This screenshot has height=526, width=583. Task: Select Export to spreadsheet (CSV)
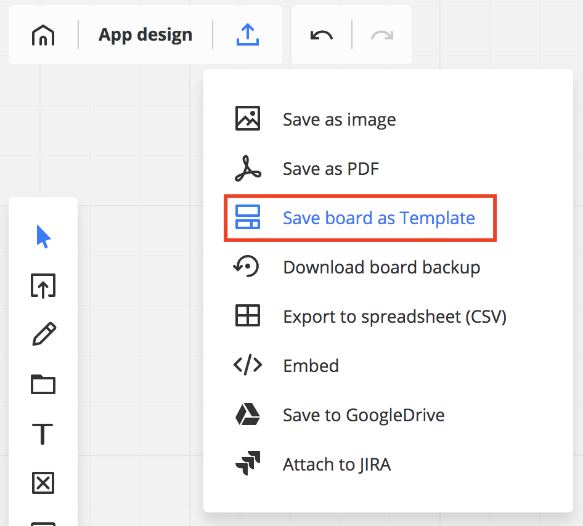coord(394,317)
